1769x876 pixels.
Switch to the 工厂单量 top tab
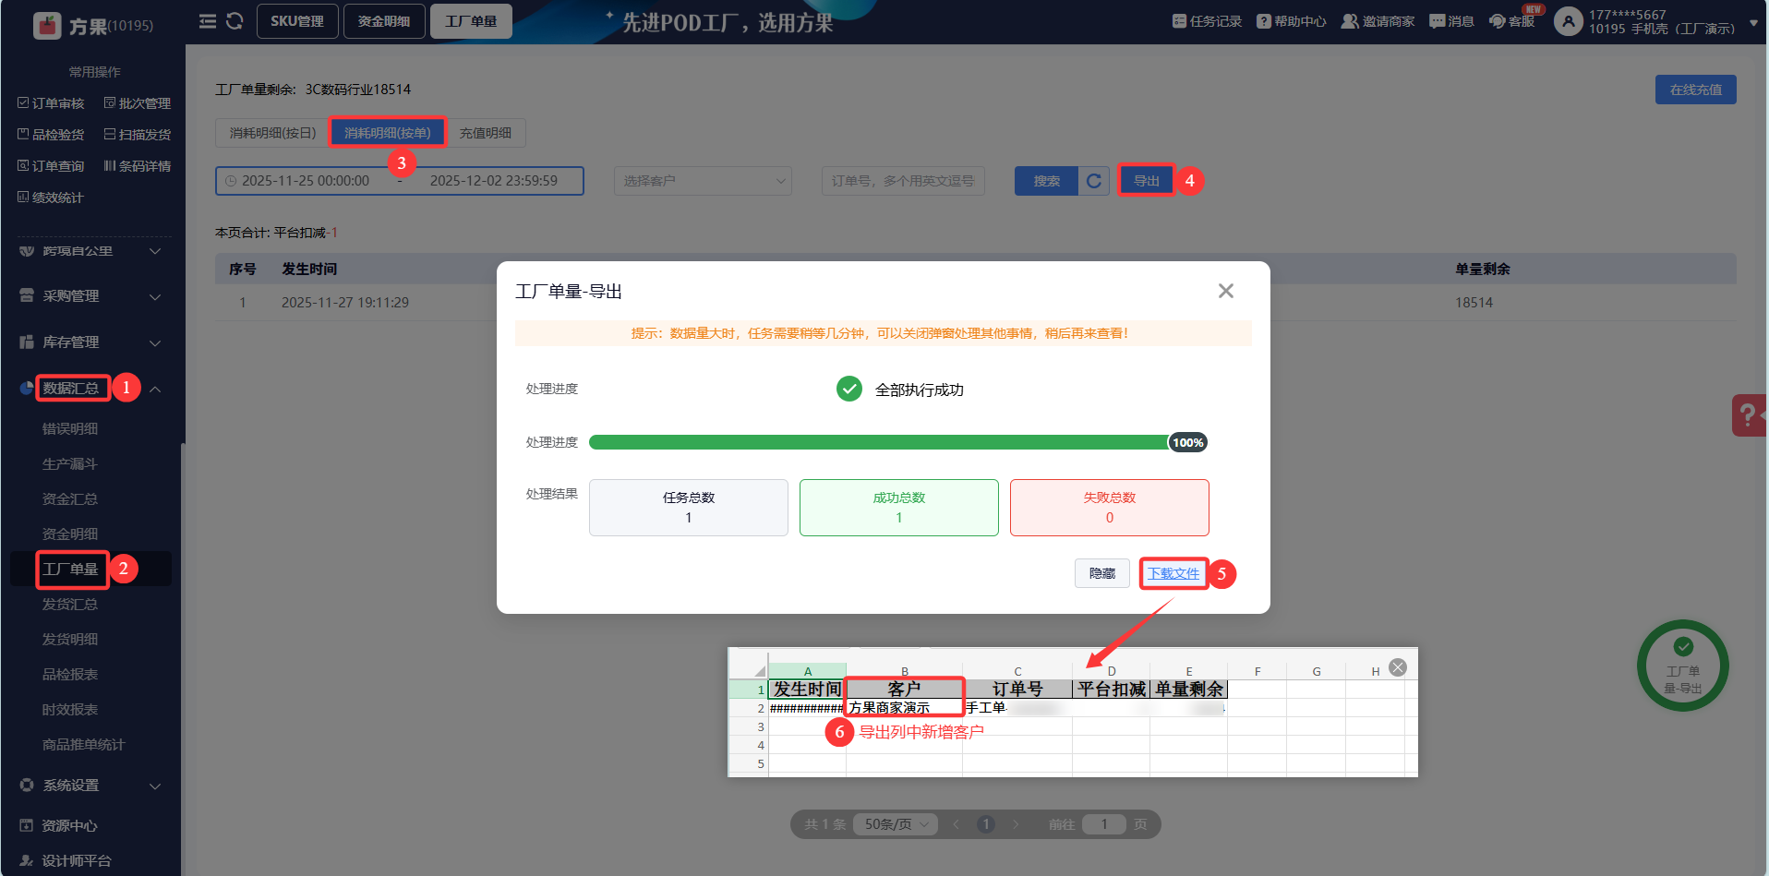pyautogui.click(x=471, y=21)
